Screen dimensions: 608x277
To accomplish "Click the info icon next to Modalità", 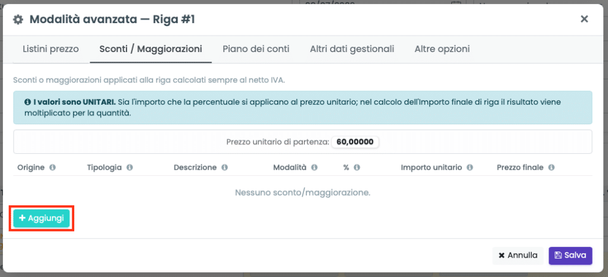I will (x=315, y=168).
